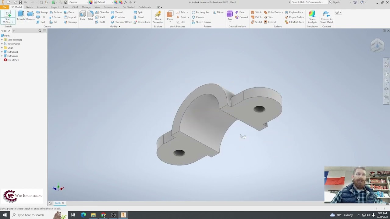Click the ViewCube in the viewport

click(377, 45)
